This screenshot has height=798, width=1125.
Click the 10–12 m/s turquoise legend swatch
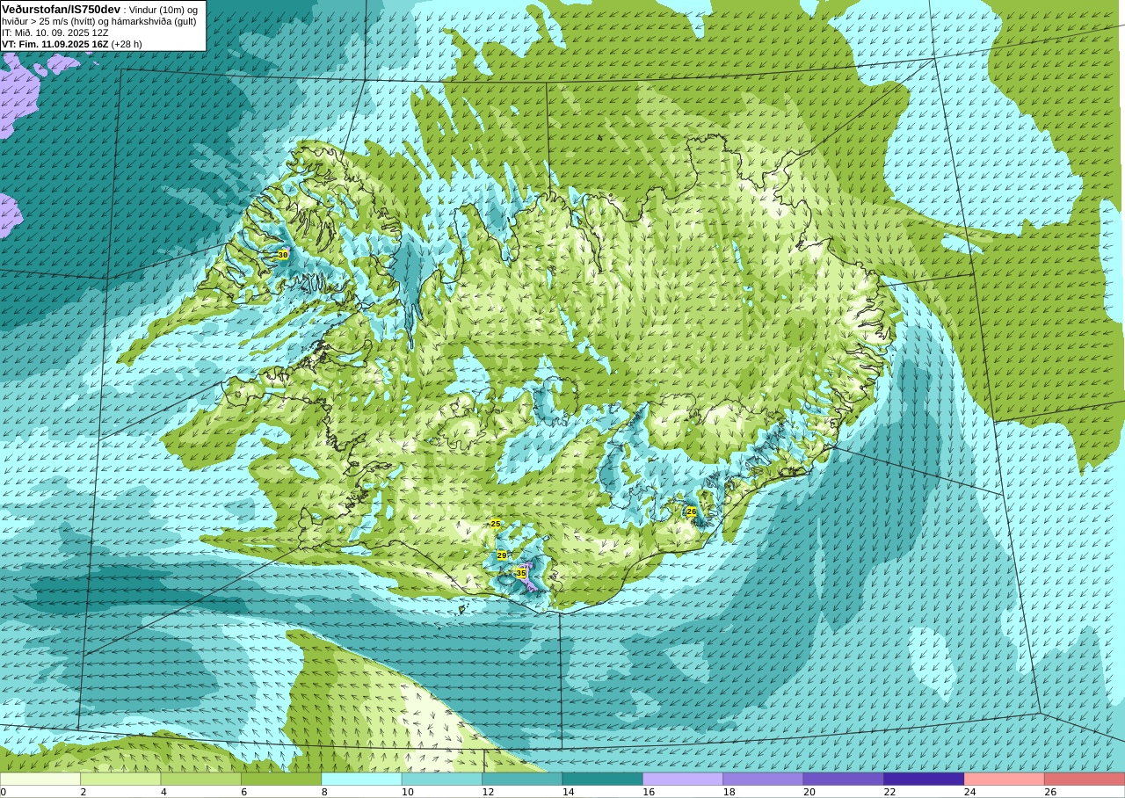click(x=442, y=779)
